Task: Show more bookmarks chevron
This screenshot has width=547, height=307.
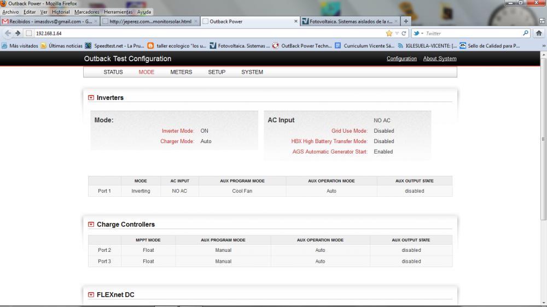Action: click(544, 46)
